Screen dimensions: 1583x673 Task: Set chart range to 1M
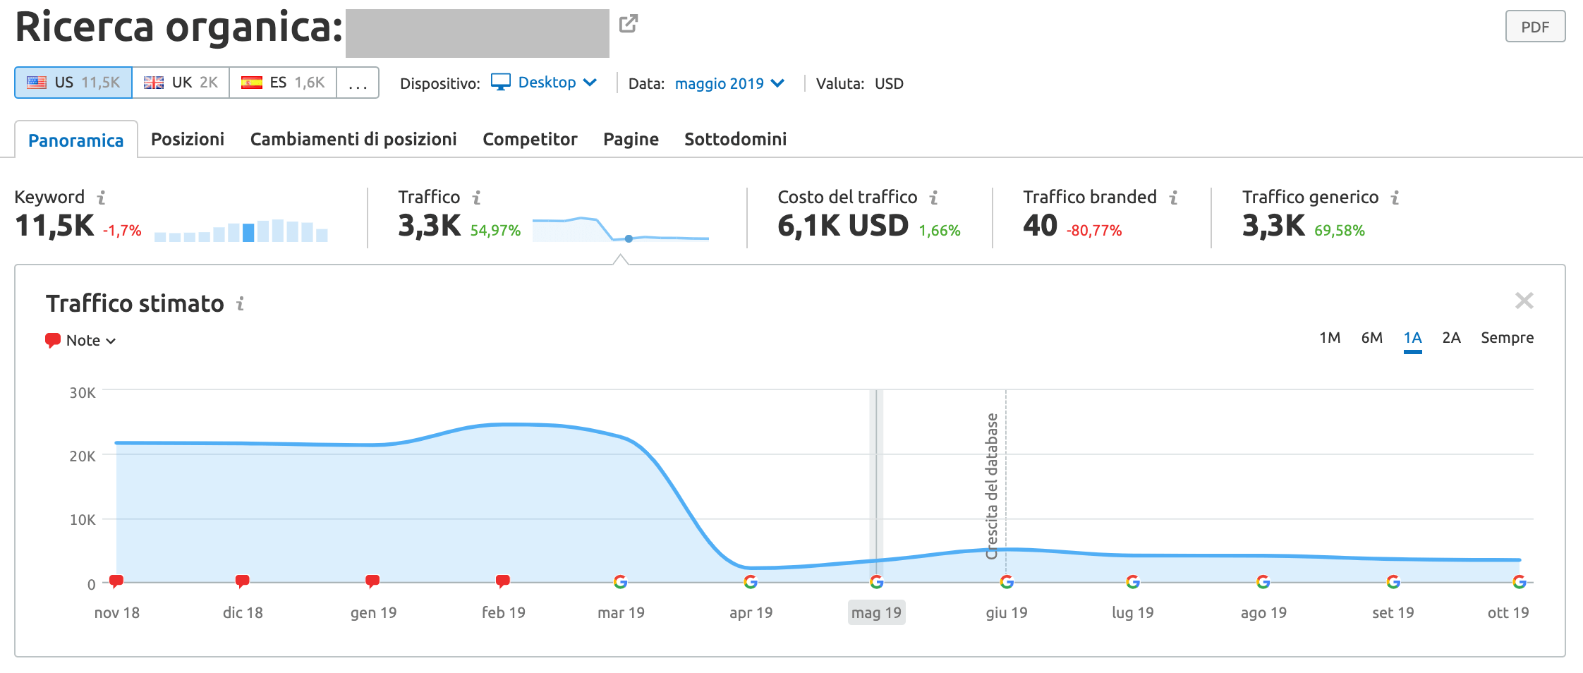[x=1330, y=338]
